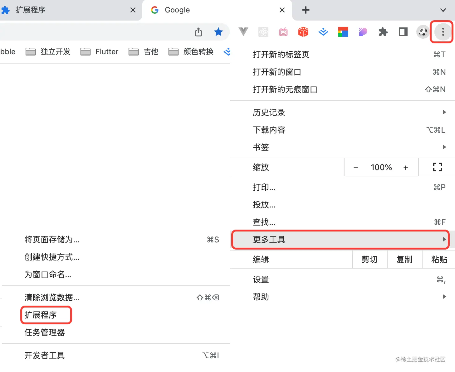Viewport: 455px width, 372px height.
Task: Select 为窗口命名... in submenu
Action: (116, 274)
